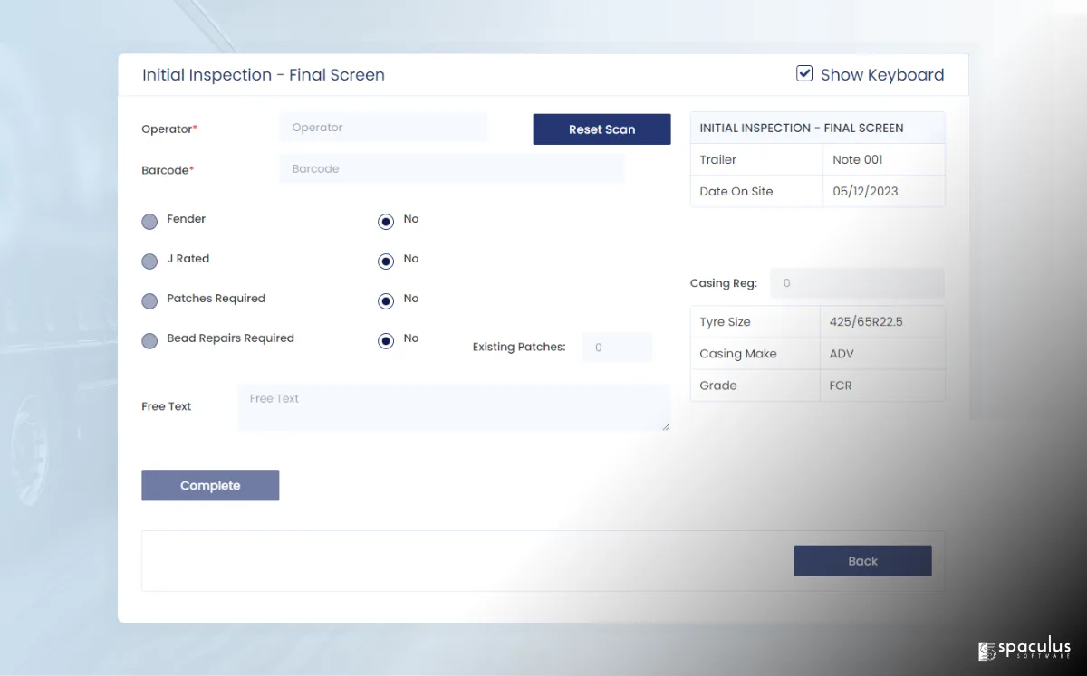1087x676 pixels.
Task: Click the Casing Reg field
Action: pos(856,283)
